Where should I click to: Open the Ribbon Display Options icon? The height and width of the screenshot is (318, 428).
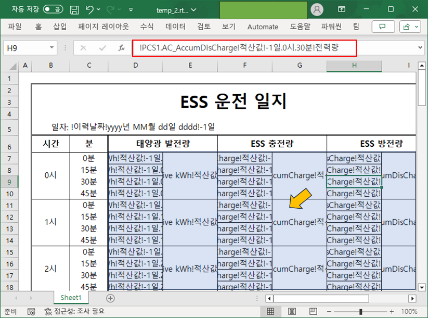(342, 9)
